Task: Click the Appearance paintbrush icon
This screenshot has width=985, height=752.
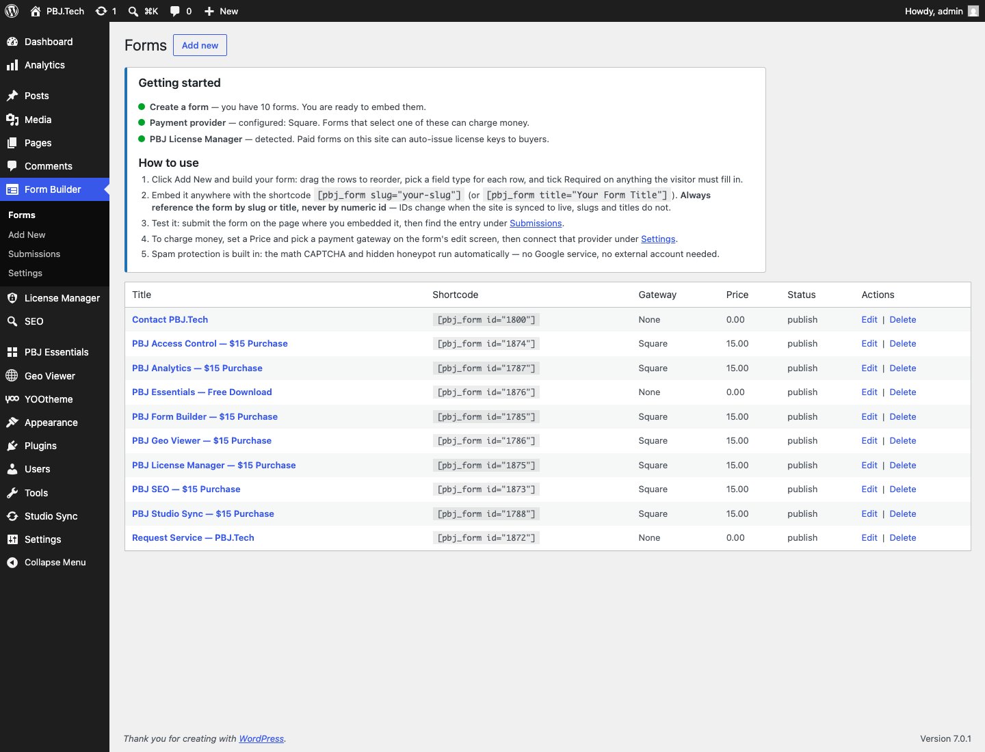Action: pos(12,422)
